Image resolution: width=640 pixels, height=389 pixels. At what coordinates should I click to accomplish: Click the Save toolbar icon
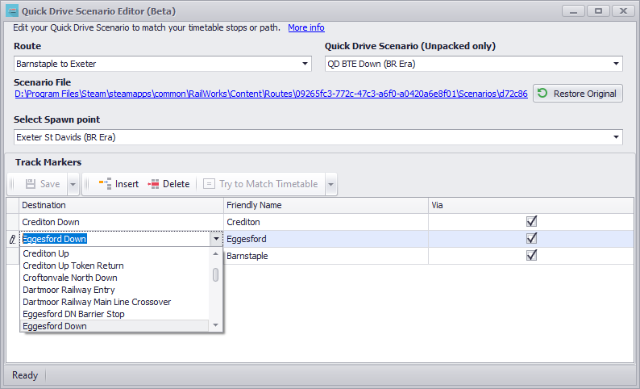click(x=31, y=184)
